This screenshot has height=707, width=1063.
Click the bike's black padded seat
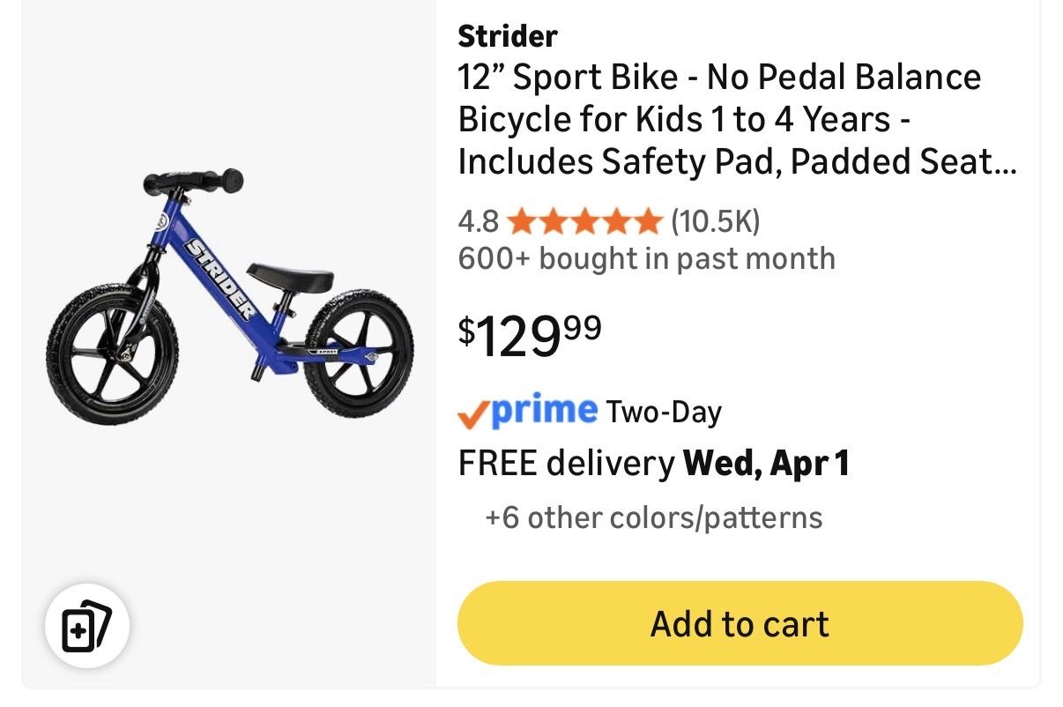click(x=290, y=276)
